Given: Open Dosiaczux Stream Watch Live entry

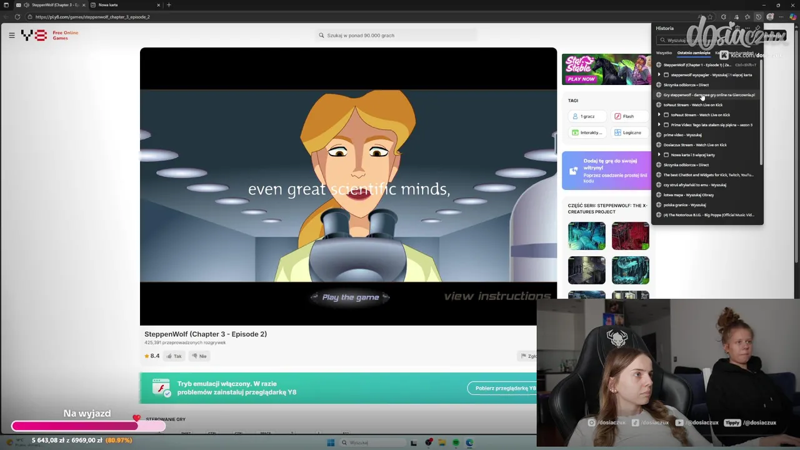Looking at the screenshot, I should click(x=707, y=145).
